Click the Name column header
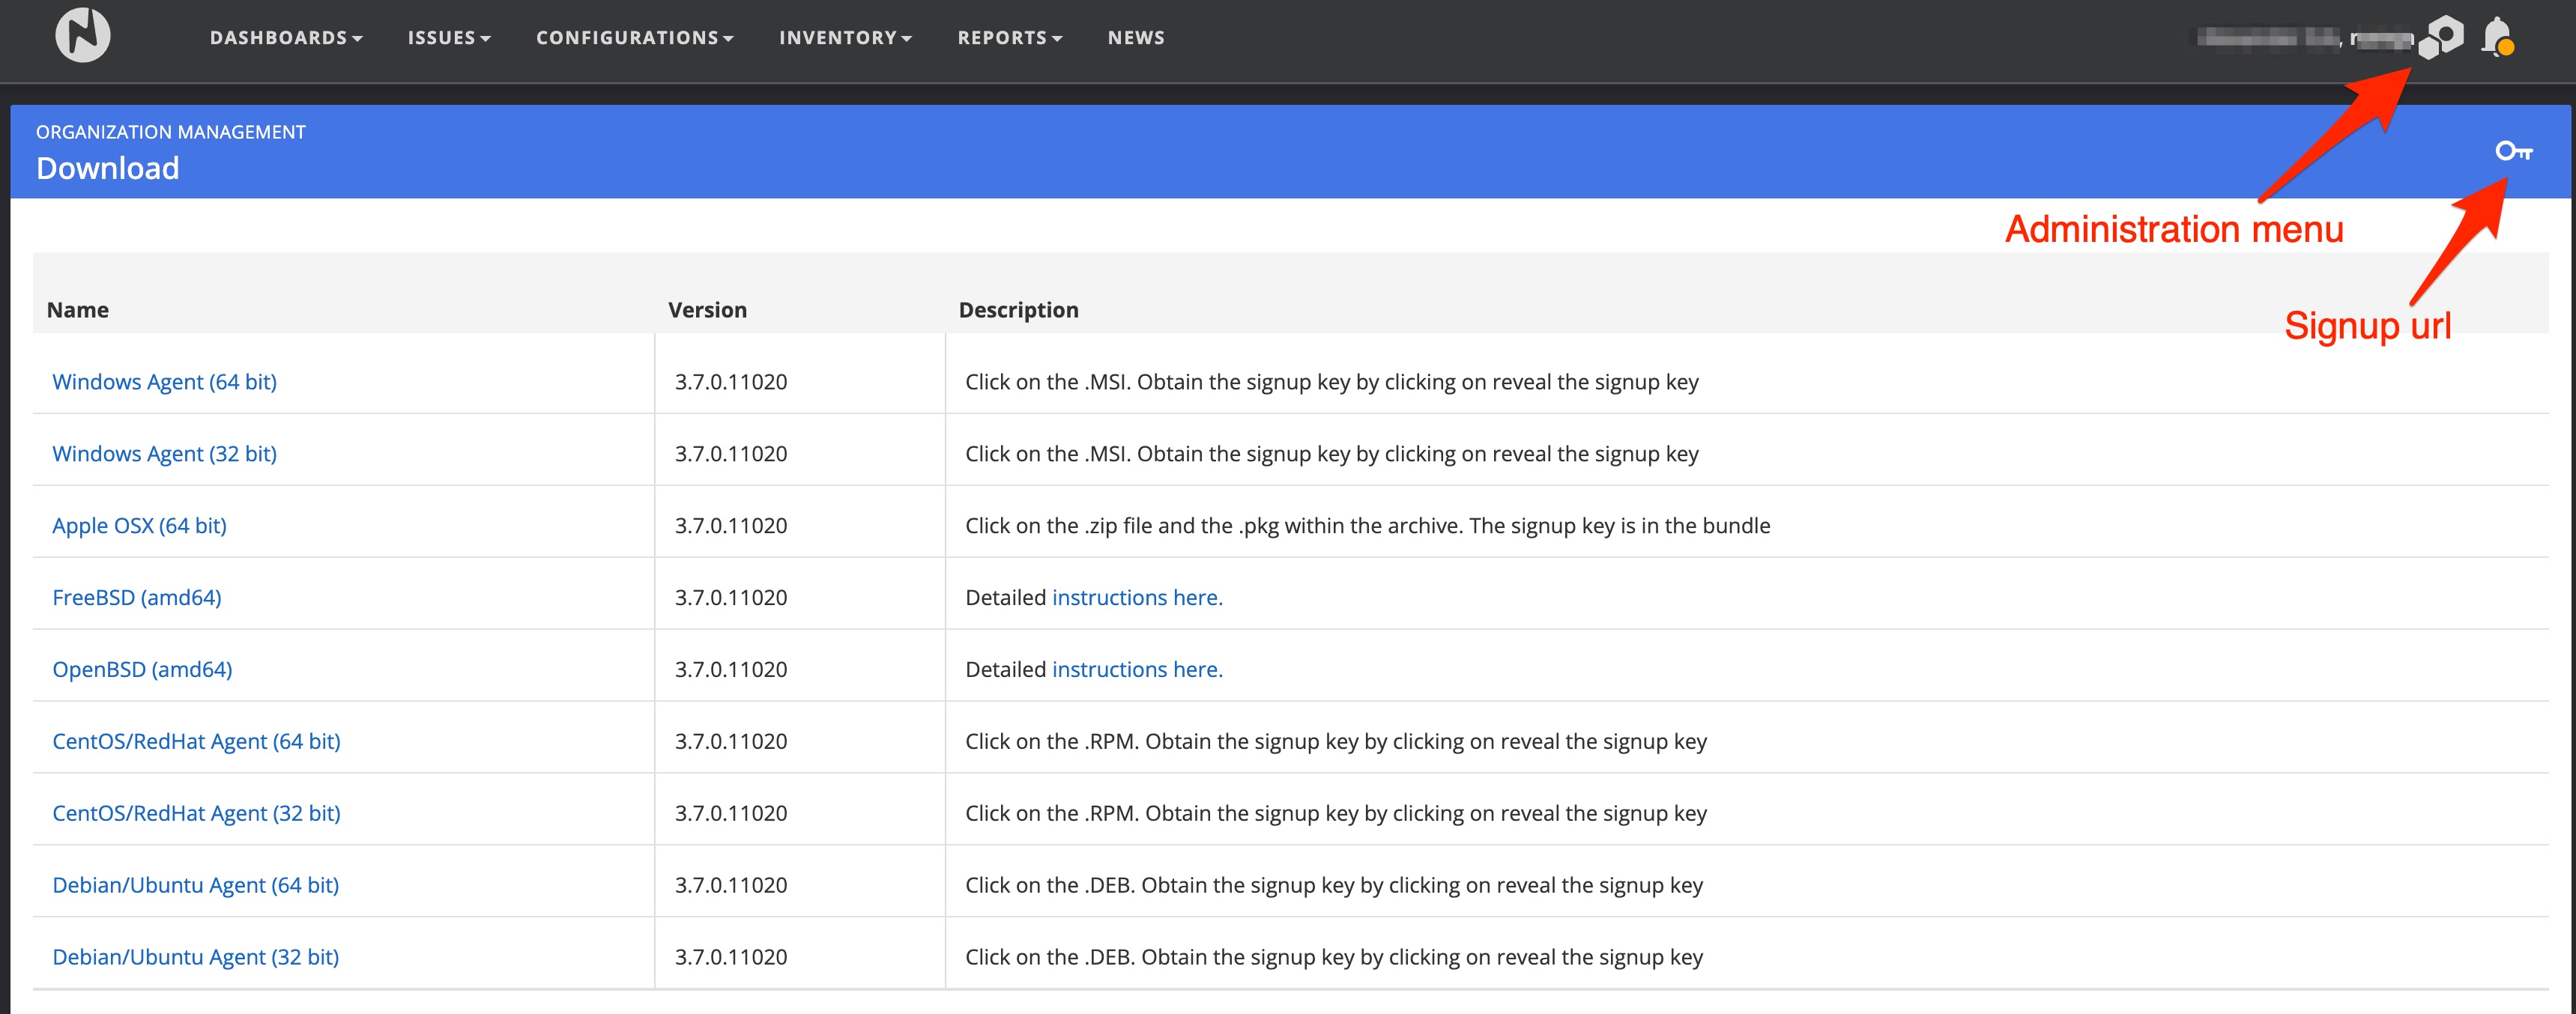The width and height of the screenshot is (2576, 1014). [x=78, y=310]
